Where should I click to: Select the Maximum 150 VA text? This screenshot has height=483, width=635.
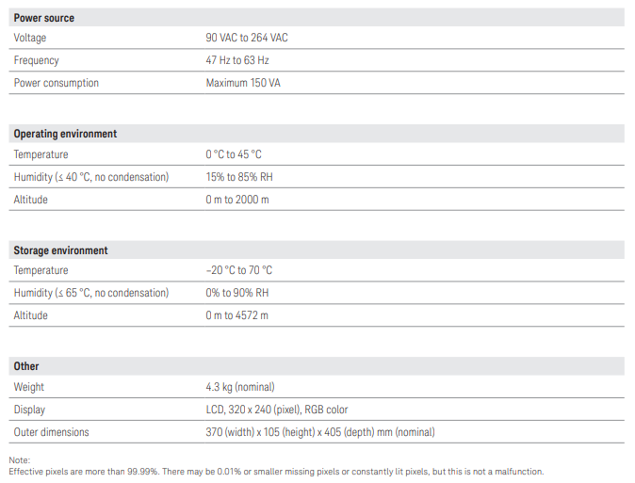click(x=242, y=83)
